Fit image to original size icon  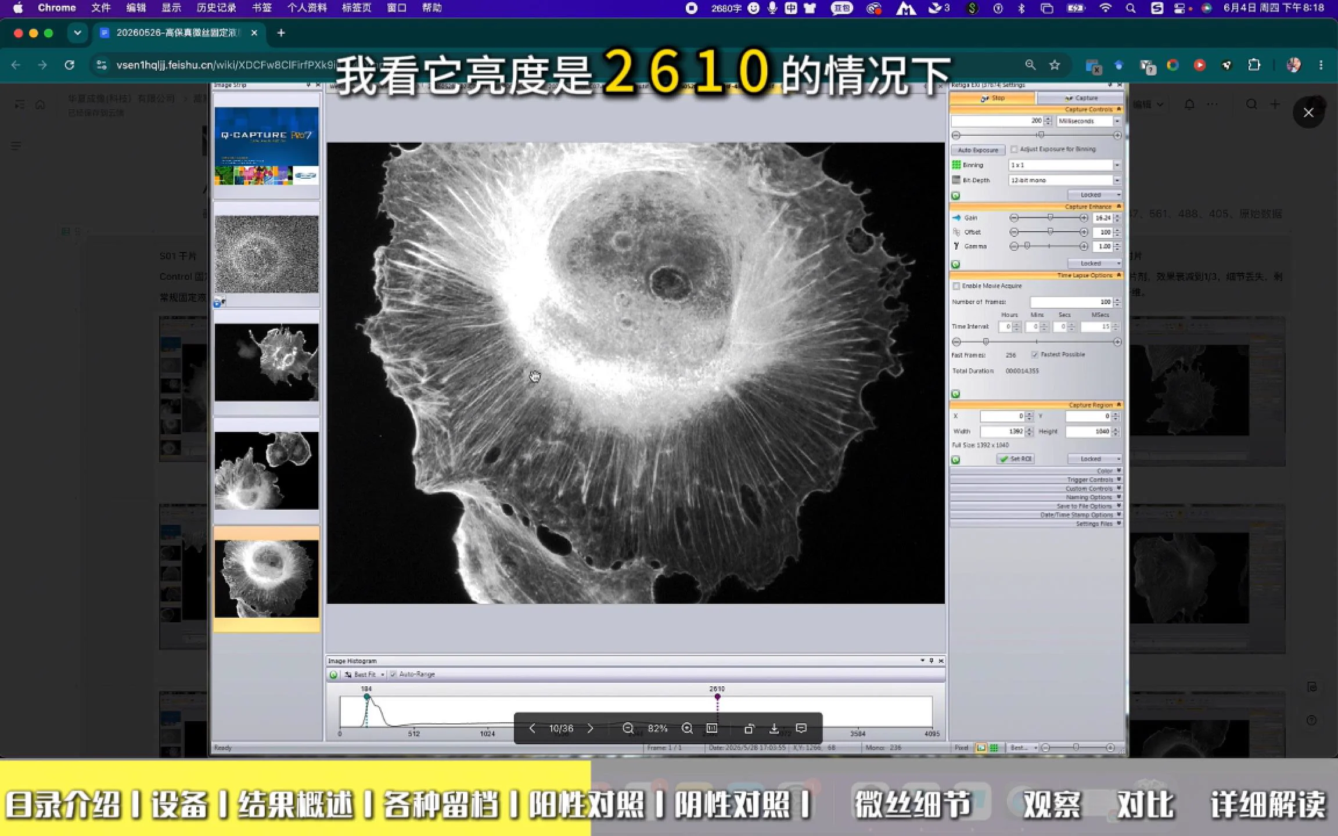(712, 728)
